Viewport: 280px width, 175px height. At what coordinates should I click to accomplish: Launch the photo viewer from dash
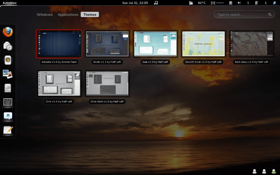pyautogui.click(x=8, y=74)
